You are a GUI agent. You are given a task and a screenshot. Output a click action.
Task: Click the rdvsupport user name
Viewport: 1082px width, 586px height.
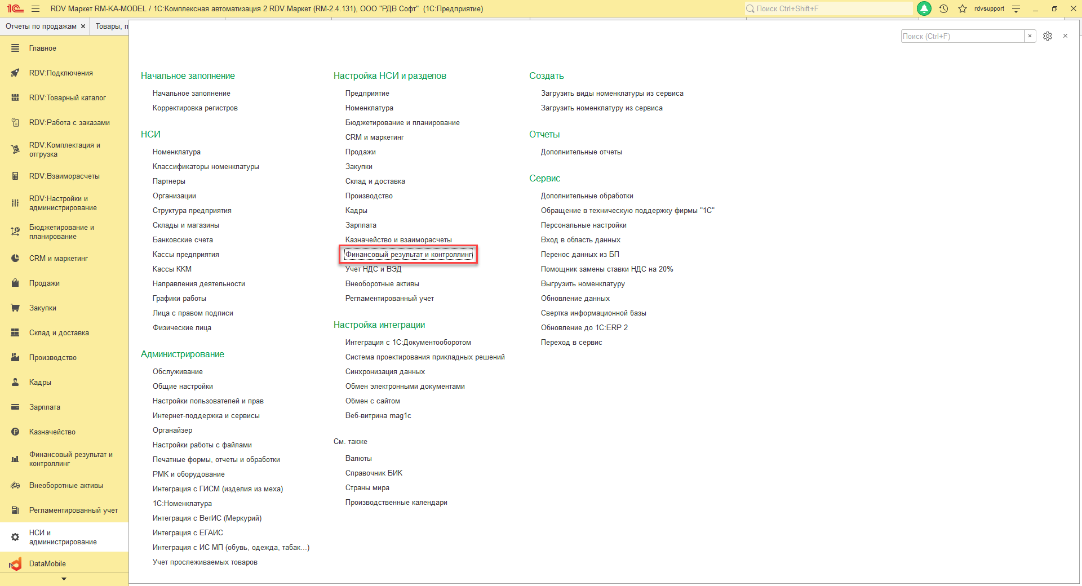(989, 8)
